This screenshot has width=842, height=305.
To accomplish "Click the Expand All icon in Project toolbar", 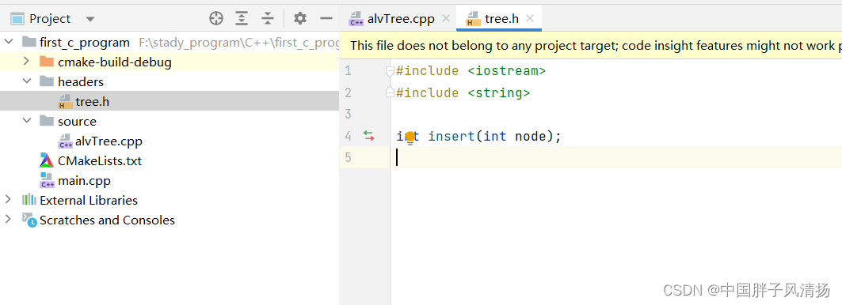I will pos(242,19).
